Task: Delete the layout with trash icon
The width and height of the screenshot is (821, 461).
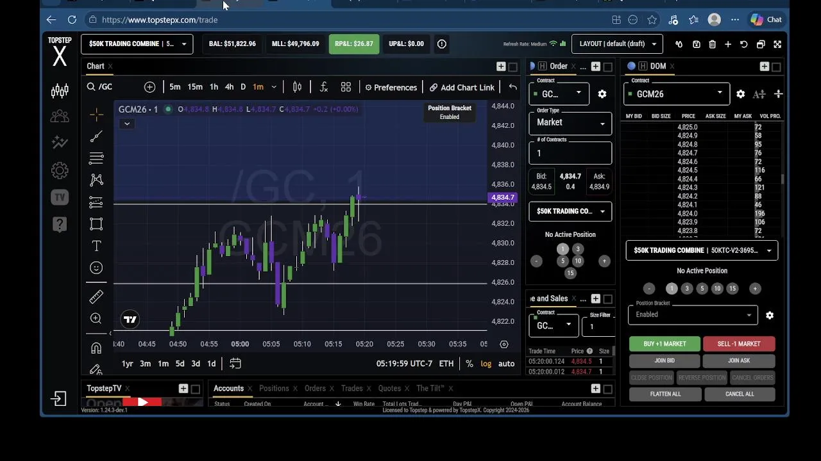Action: coord(712,44)
